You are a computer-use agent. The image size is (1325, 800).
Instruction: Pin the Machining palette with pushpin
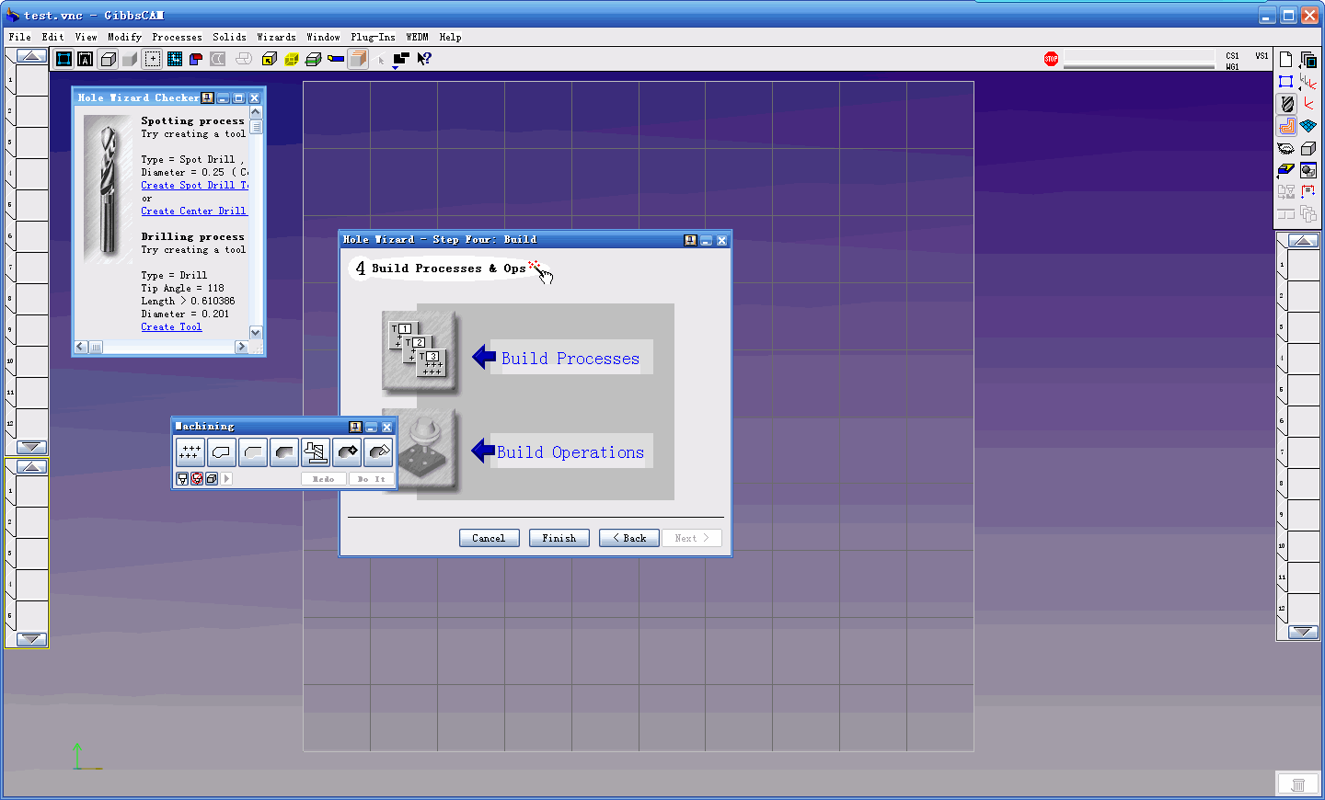[x=355, y=427]
